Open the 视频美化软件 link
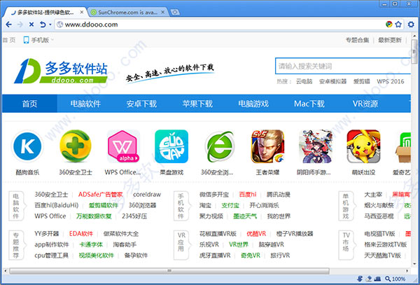This screenshot has width=420, height=285. 97,256
